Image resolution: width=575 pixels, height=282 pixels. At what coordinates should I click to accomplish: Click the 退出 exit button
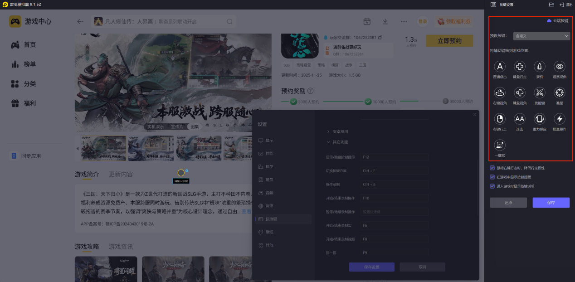(566, 5)
